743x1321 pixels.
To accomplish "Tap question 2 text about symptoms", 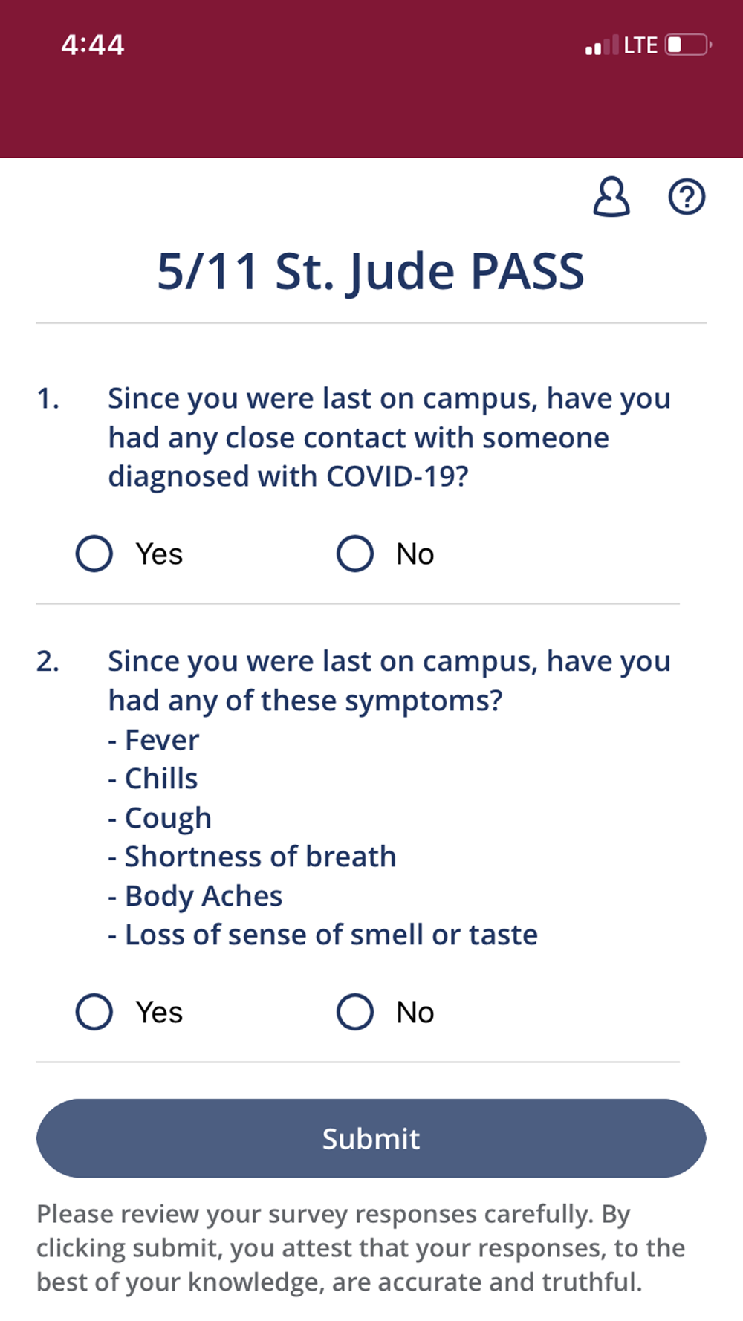I will [389, 681].
